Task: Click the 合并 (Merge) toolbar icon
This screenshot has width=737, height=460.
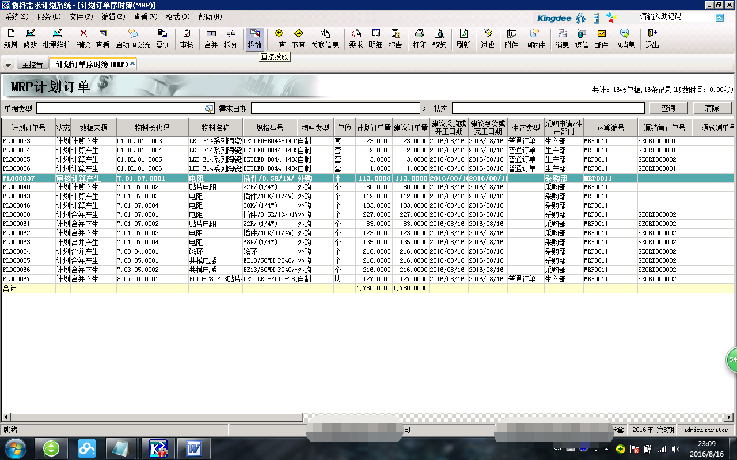Action: [x=211, y=39]
